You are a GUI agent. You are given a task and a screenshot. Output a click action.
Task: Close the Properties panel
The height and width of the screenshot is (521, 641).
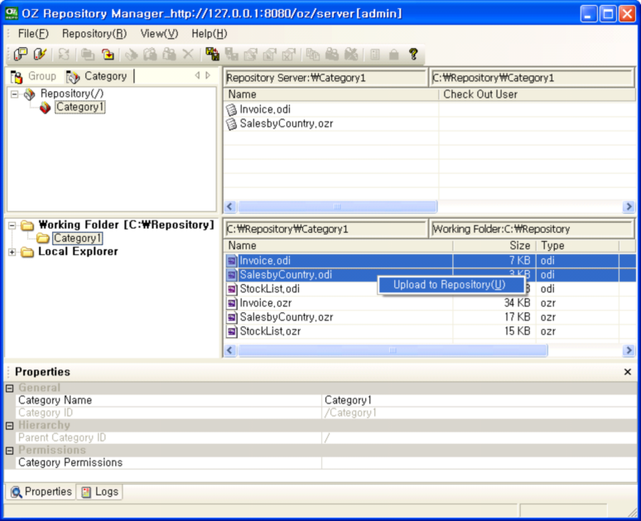pyautogui.click(x=628, y=372)
